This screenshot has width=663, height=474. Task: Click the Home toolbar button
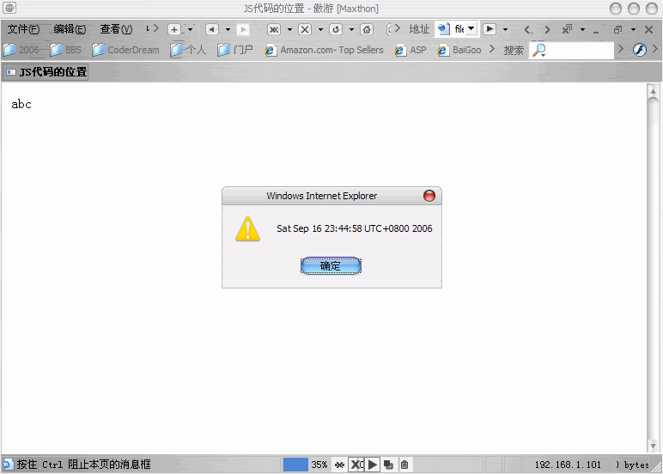[x=367, y=29]
